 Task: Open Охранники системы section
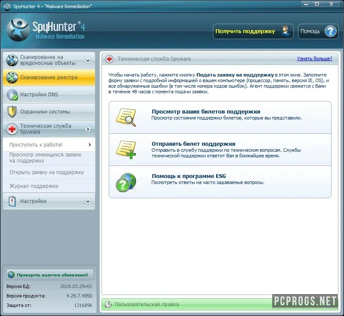pos(49,112)
